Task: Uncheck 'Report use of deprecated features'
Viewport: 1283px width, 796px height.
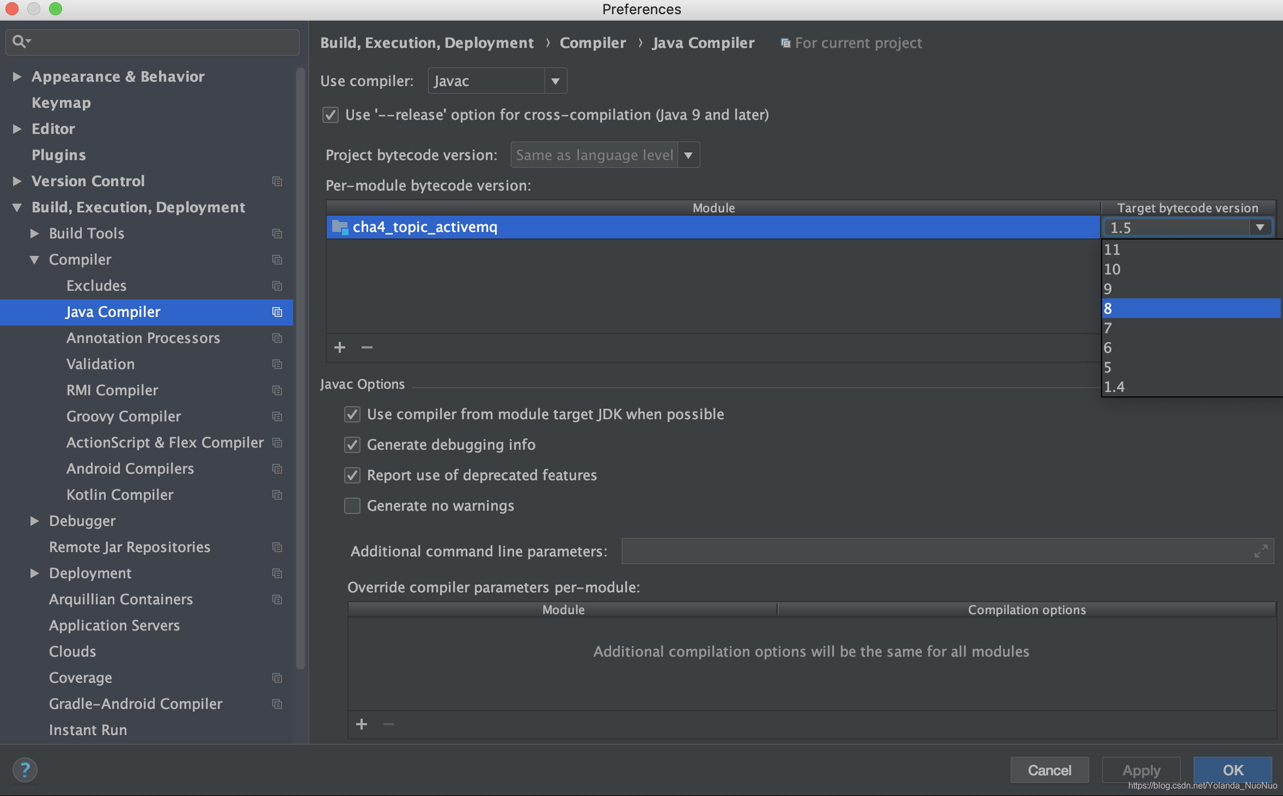Action: coord(352,475)
